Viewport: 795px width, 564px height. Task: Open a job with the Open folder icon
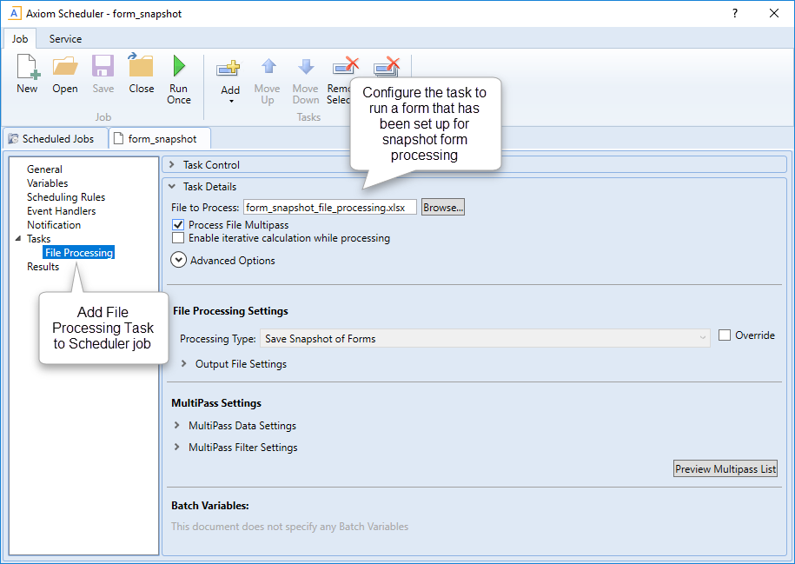click(65, 68)
